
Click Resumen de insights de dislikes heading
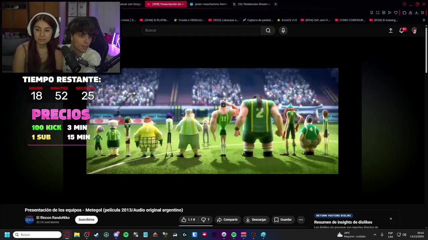click(x=343, y=222)
